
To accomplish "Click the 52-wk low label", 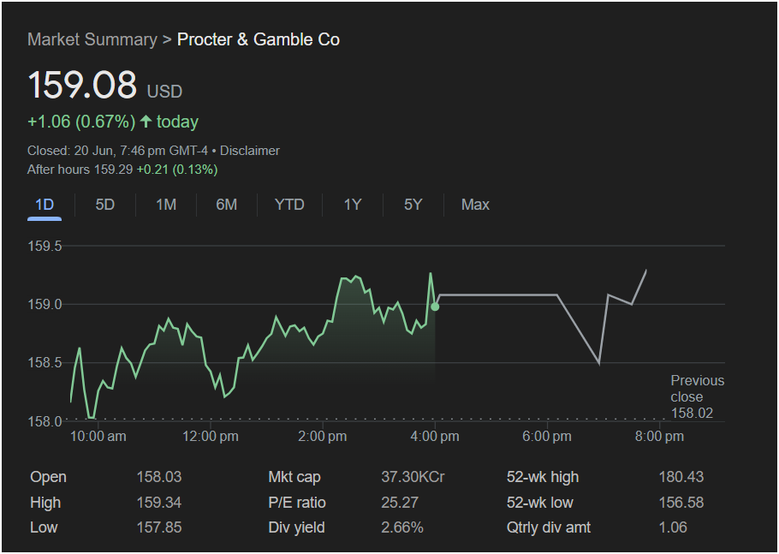I will point(540,503).
